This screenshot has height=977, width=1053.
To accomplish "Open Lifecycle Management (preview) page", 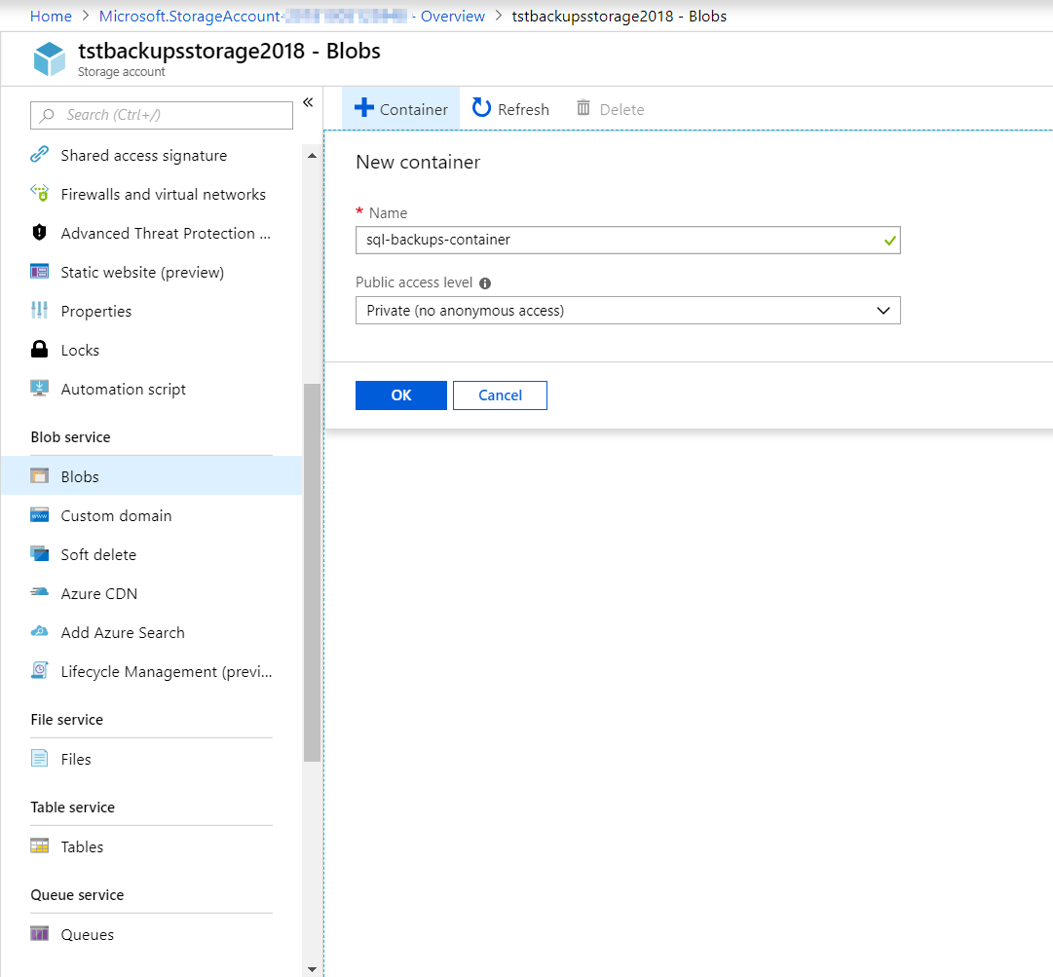I will coord(167,671).
